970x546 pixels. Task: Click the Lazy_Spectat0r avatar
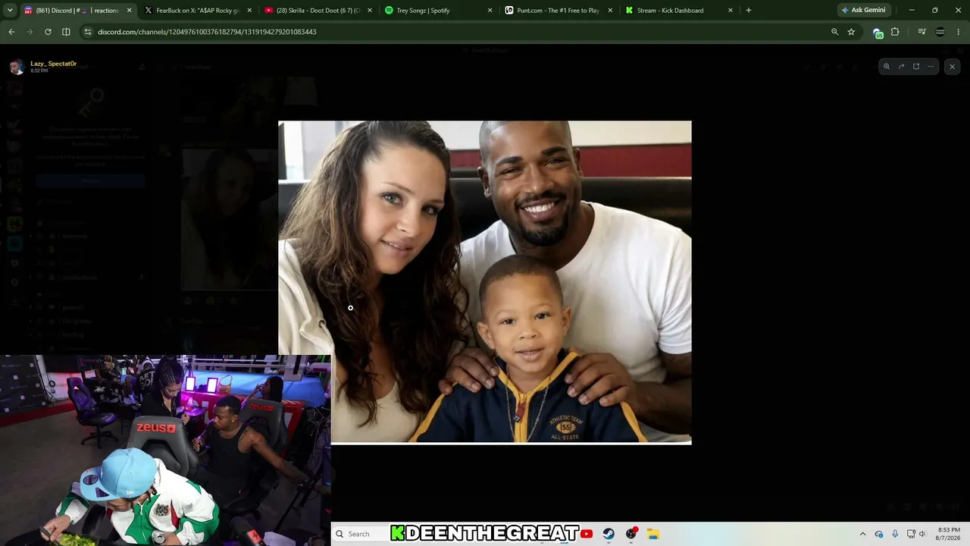click(17, 67)
